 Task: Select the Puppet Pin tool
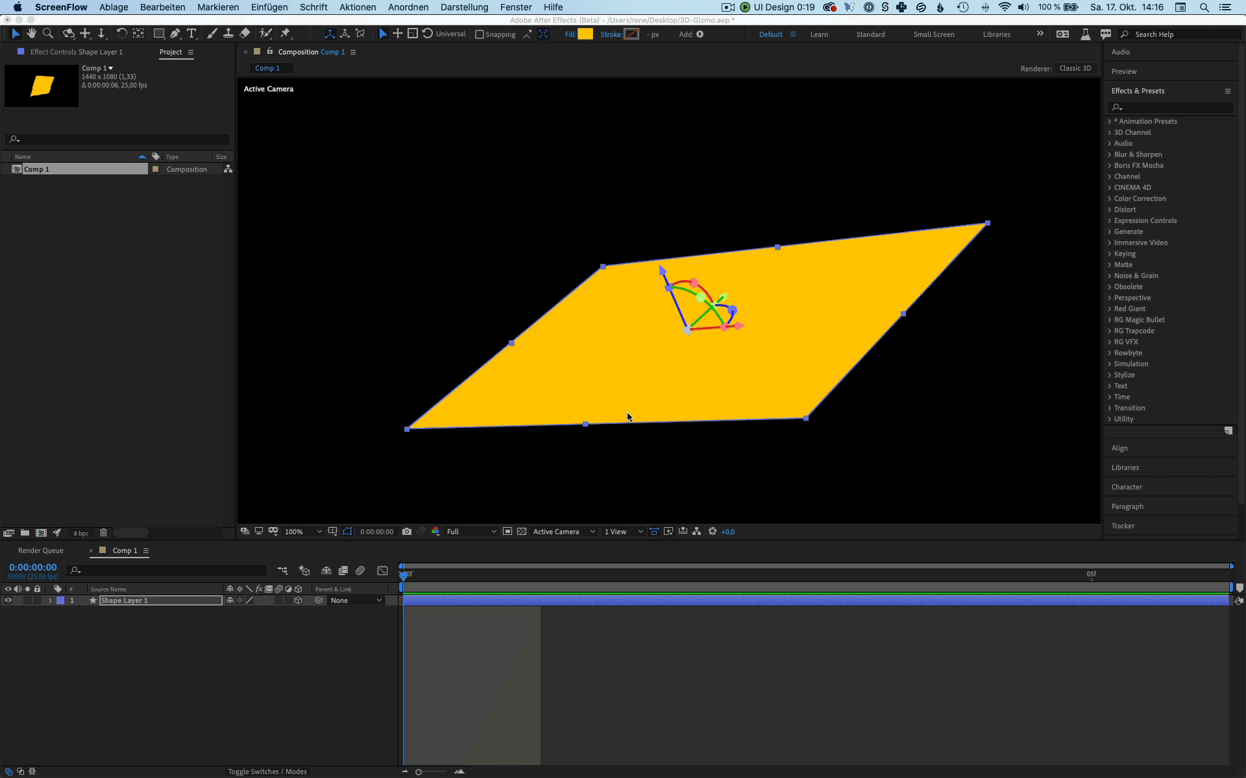tap(286, 34)
